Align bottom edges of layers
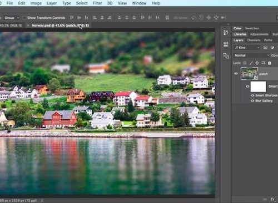 click(86, 18)
